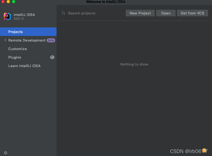Select the Projects tab
The height and width of the screenshot is (156, 212).
coord(28,32)
